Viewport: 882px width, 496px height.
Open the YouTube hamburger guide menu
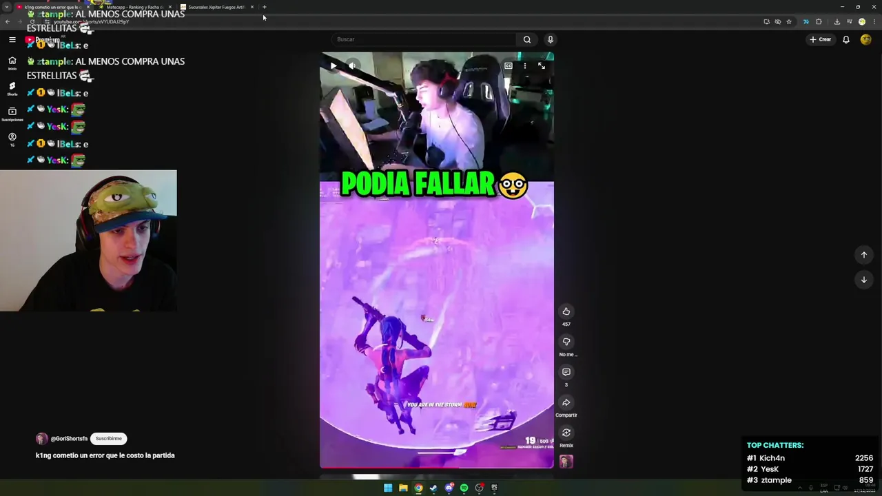(x=12, y=40)
